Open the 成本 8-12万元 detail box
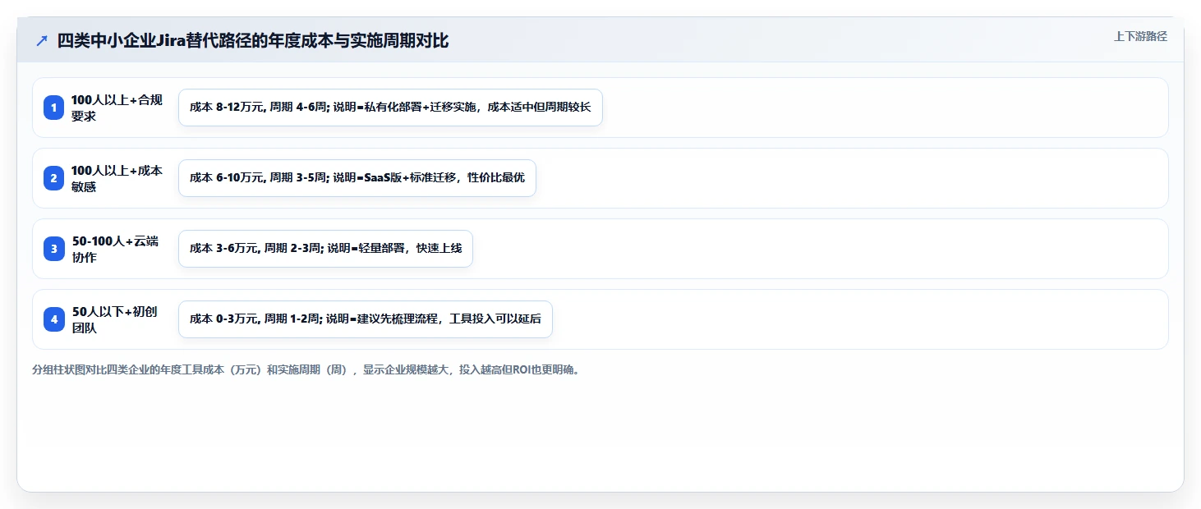 click(x=390, y=108)
